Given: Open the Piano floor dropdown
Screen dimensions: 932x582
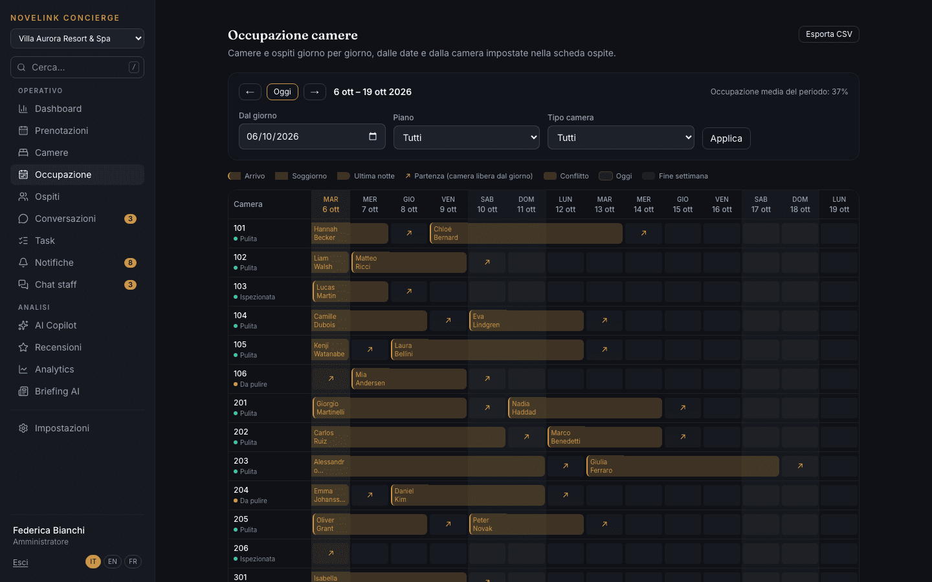Looking at the screenshot, I should click(x=467, y=137).
